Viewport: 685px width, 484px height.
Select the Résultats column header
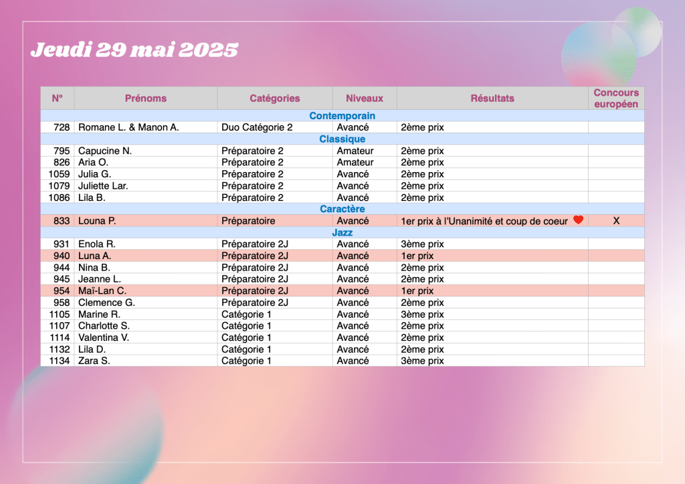492,98
